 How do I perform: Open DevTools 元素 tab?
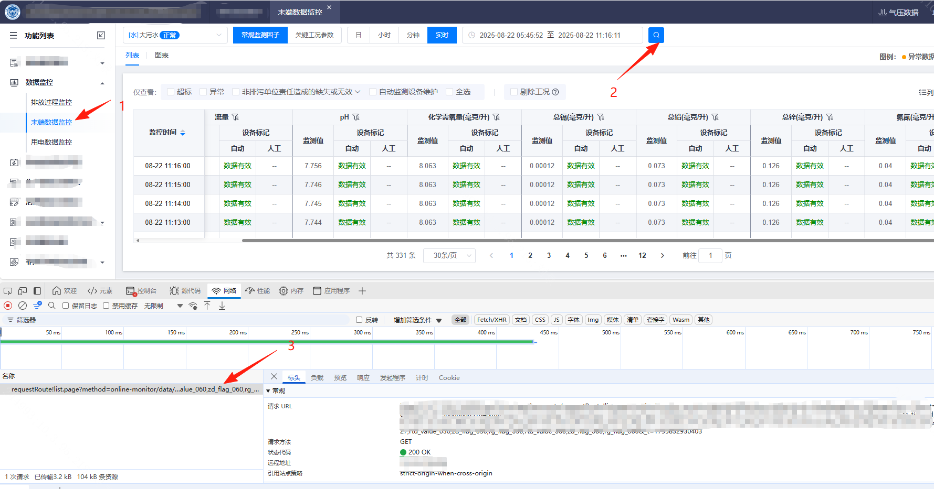(x=100, y=291)
